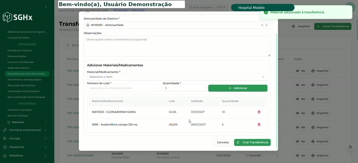Click the top Imprimir button
This screenshot has height=163, width=358.
(301, 26)
